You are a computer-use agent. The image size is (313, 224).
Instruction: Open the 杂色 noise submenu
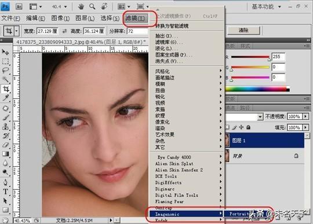point(187,141)
